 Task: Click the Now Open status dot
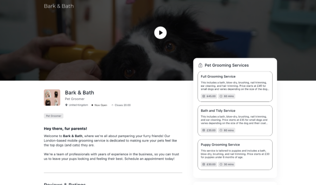tap(92, 105)
